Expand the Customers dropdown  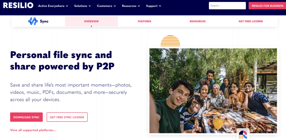(x=106, y=6)
